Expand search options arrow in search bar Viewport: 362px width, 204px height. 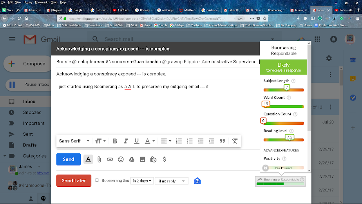273,39
